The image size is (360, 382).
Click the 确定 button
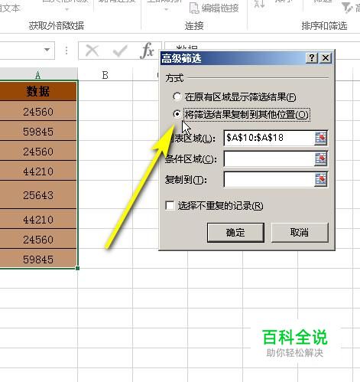click(235, 233)
